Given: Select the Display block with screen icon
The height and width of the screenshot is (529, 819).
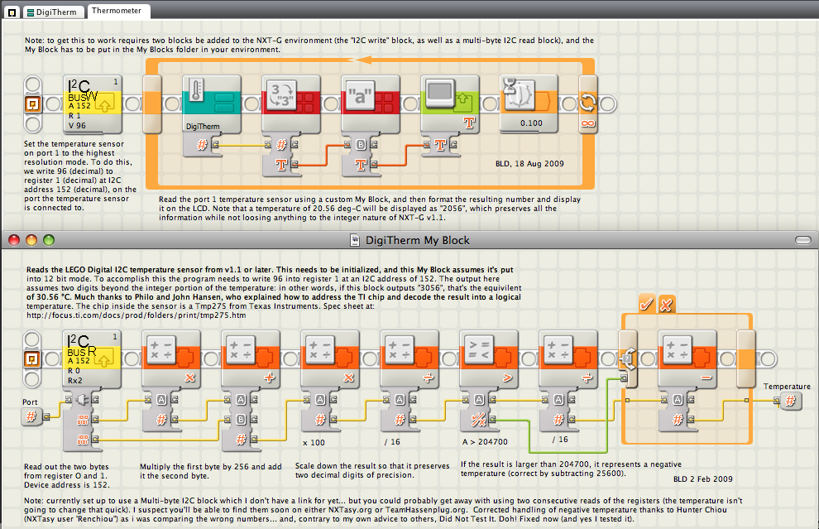Looking at the screenshot, I should pyautogui.click(x=450, y=103).
